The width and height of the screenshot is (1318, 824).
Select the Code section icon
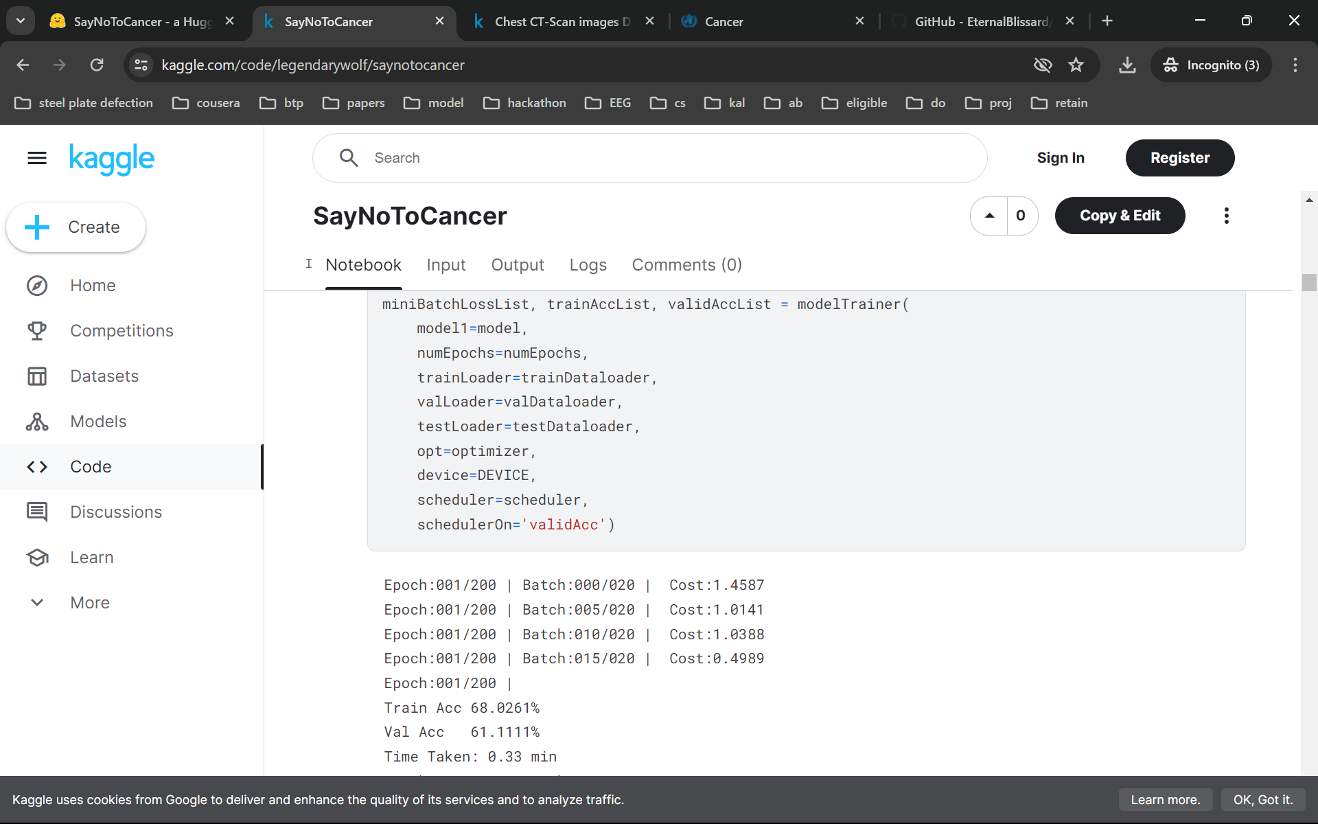pos(38,467)
